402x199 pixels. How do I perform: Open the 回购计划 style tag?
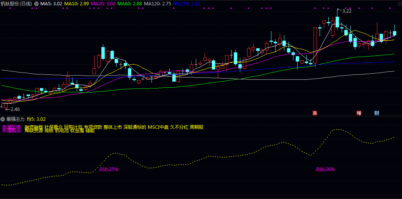point(73,127)
